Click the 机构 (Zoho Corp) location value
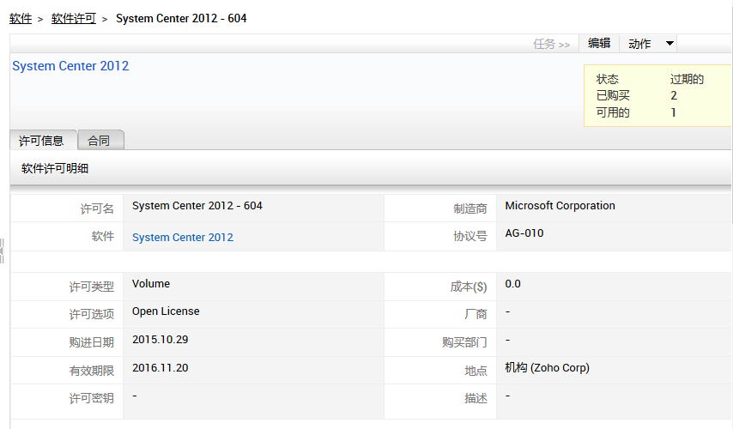The width and height of the screenshot is (733, 429). point(547,368)
